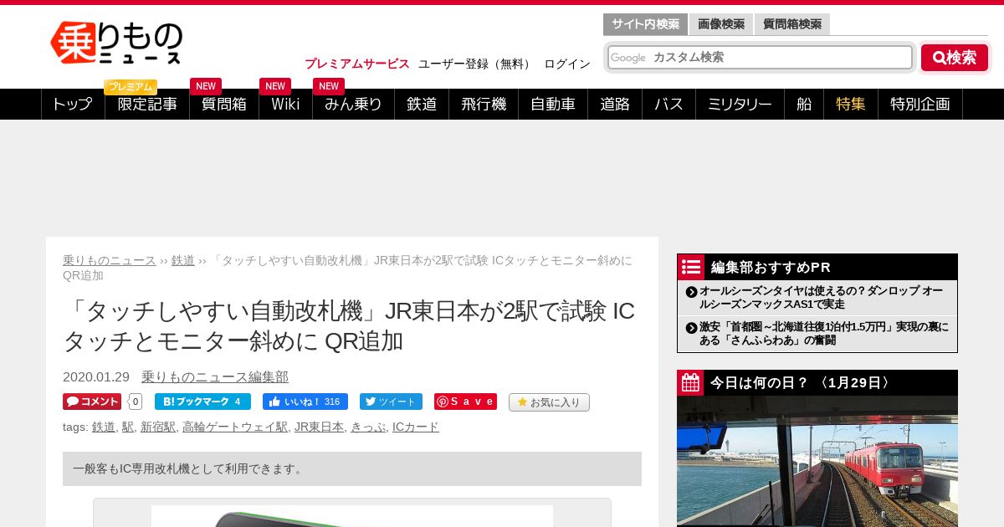This screenshot has width=1004, height=527.
Task: Open the ミリタリー menu item
Action: pyautogui.click(x=740, y=104)
